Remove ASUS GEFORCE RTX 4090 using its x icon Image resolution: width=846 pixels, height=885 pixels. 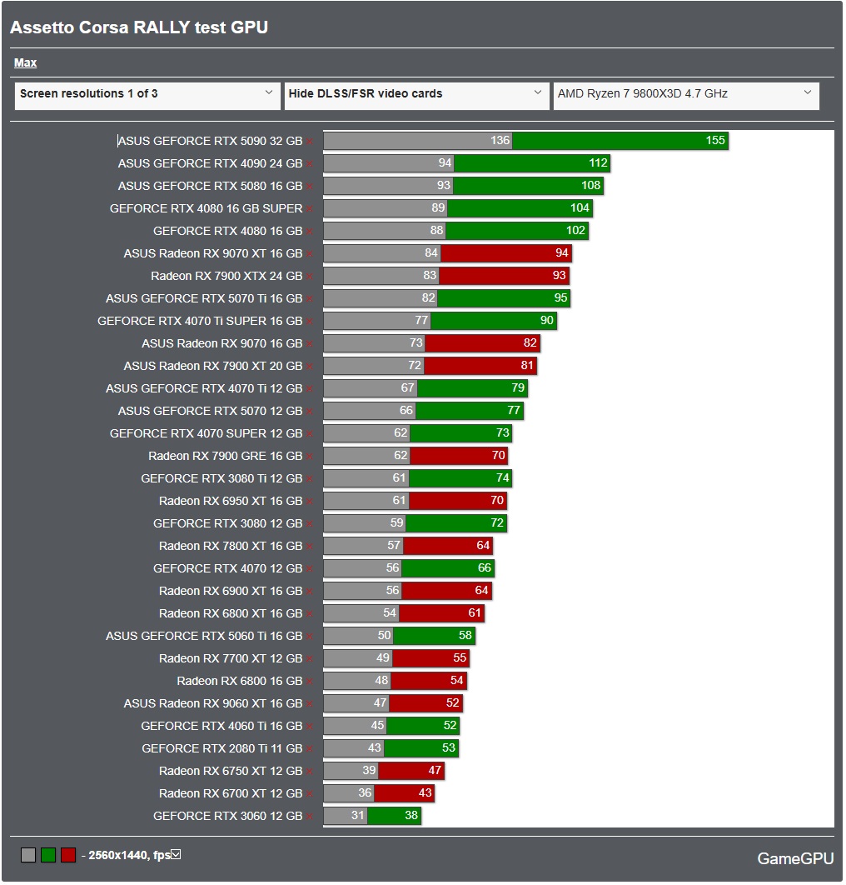(x=310, y=163)
